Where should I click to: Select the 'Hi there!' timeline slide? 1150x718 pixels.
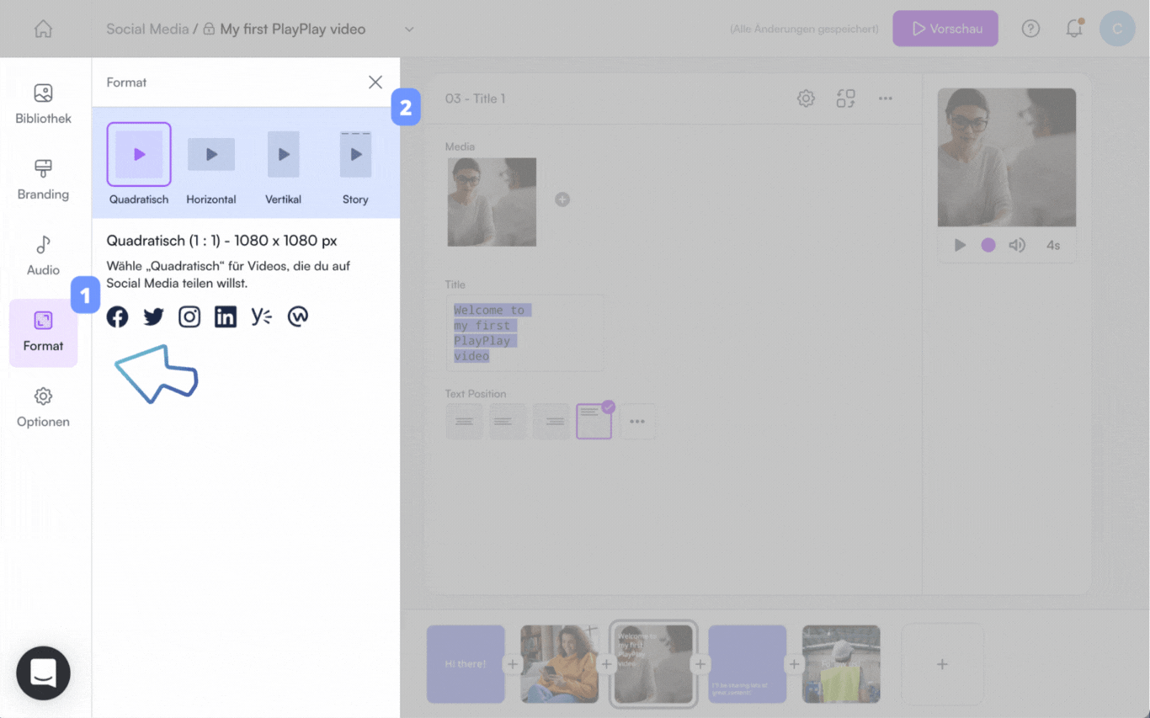[466, 664]
